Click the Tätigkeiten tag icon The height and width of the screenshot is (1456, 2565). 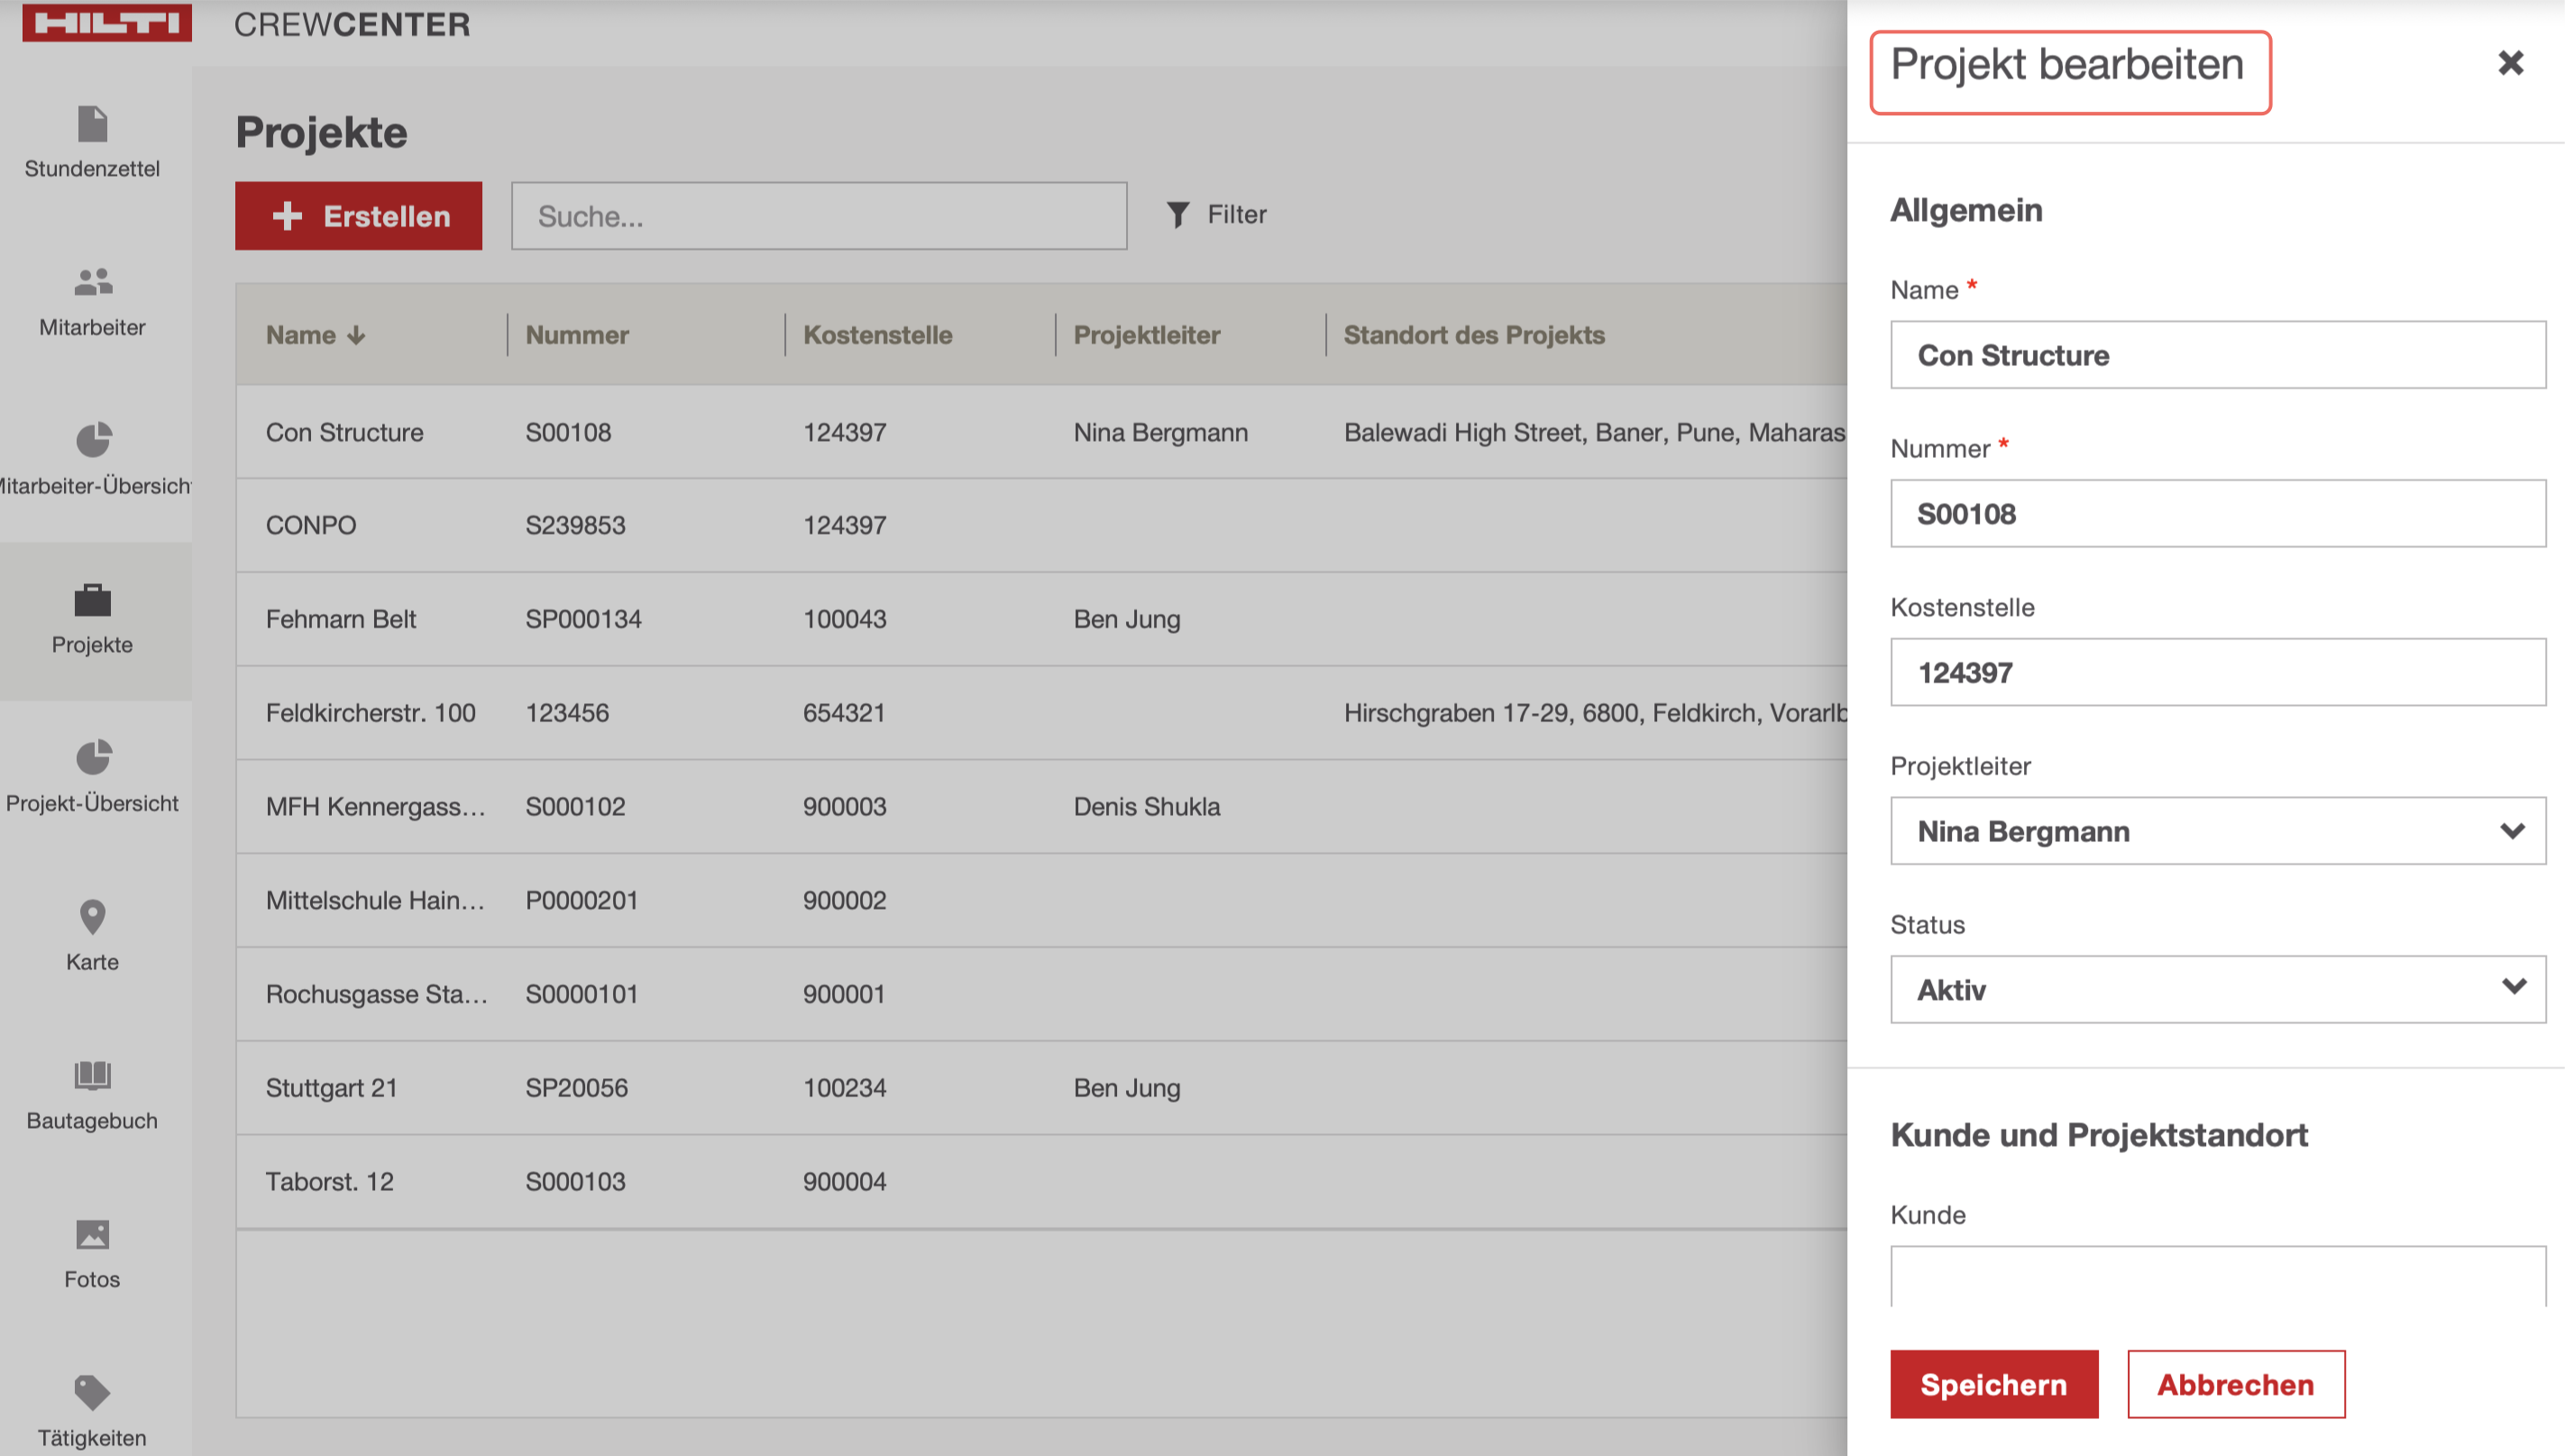(x=92, y=1392)
